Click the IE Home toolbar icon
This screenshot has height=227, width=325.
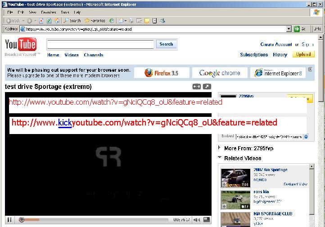(x=57, y=21)
